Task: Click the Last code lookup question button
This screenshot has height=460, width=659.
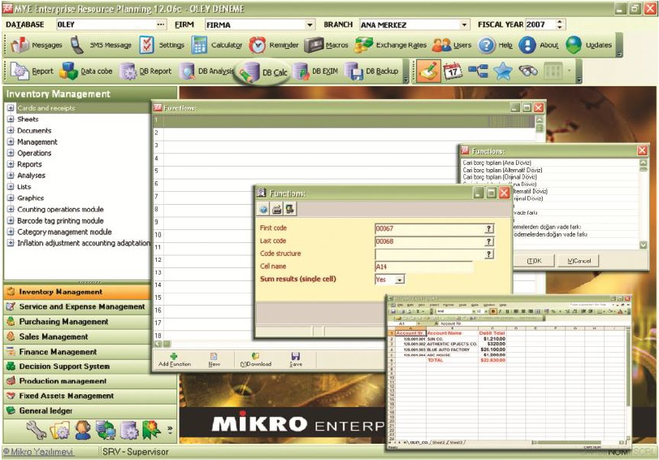Action: pos(489,241)
